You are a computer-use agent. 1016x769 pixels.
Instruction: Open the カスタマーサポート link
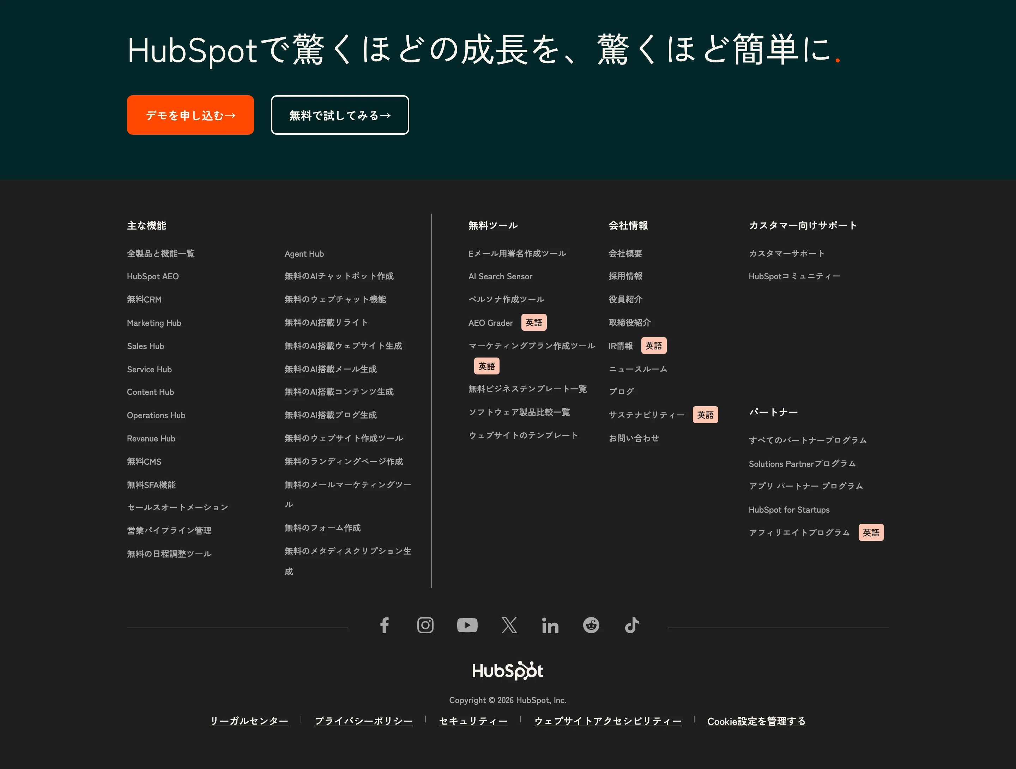pos(786,254)
